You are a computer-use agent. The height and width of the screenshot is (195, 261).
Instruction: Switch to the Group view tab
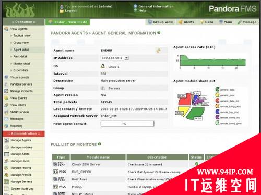tap(160, 22)
